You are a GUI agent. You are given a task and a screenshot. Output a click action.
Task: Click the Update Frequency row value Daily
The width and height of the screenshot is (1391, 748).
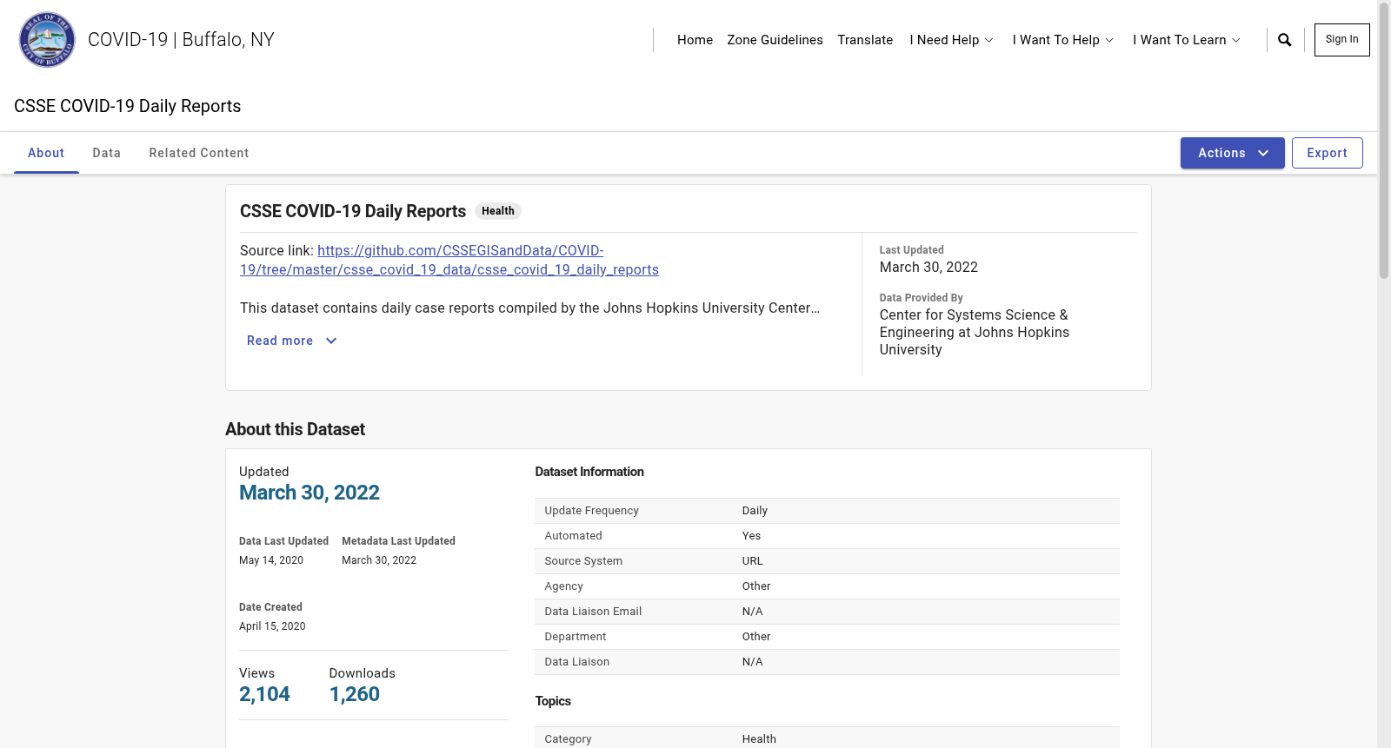tap(755, 511)
